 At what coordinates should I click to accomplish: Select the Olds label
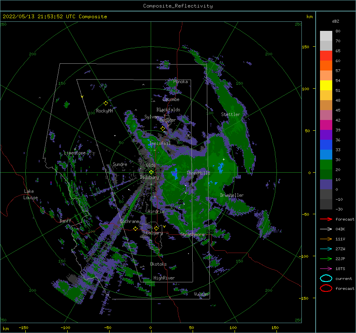coord(151,165)
